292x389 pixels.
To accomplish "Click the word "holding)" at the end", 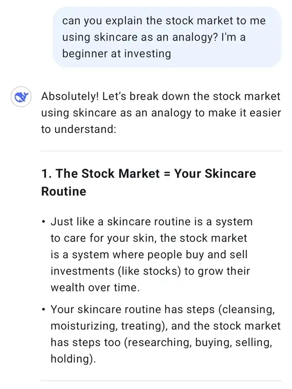I will pyautogui.click(x=73, y=359).
